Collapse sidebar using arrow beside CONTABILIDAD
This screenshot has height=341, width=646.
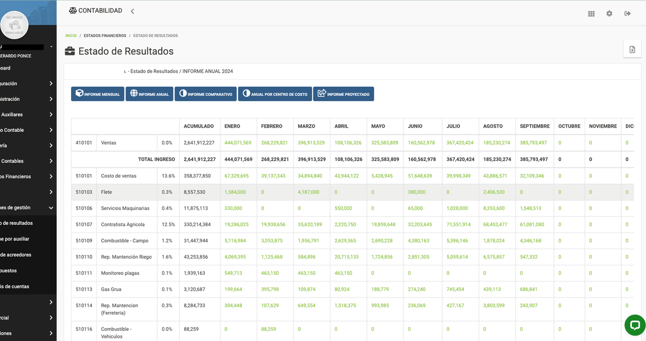pyautogui.click(x=133, y=11)
